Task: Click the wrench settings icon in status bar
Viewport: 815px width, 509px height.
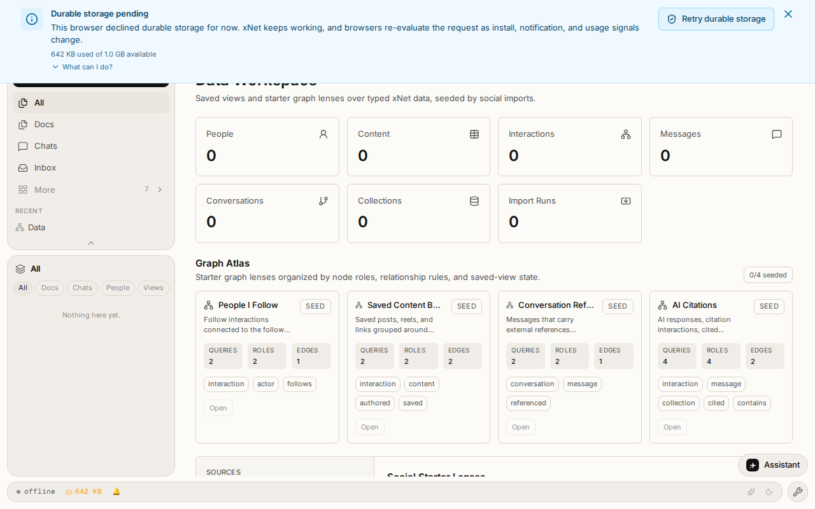Action: click(797, 492)
